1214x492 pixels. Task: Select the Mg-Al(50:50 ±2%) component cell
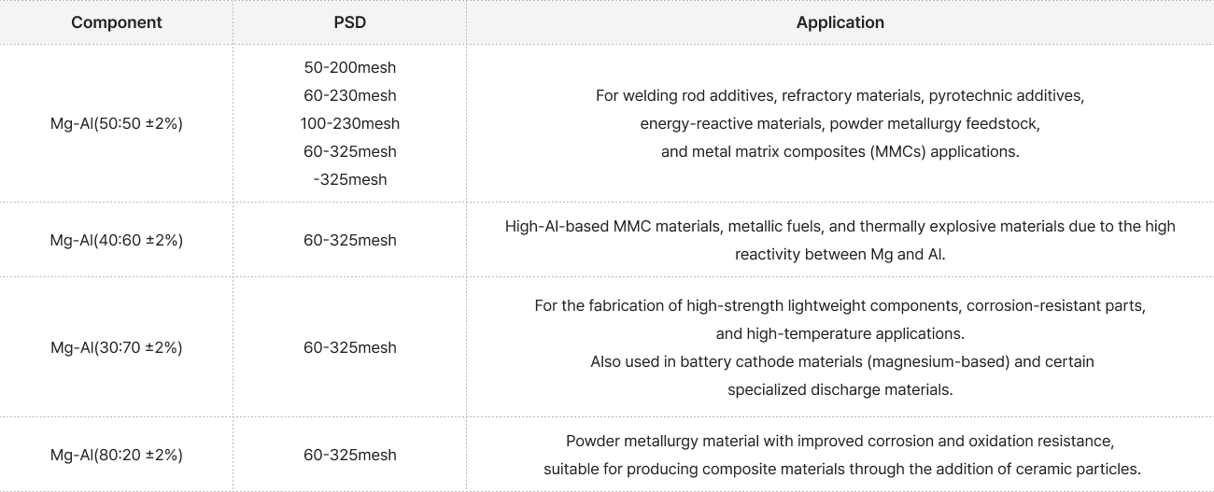[x=117, y=123]
